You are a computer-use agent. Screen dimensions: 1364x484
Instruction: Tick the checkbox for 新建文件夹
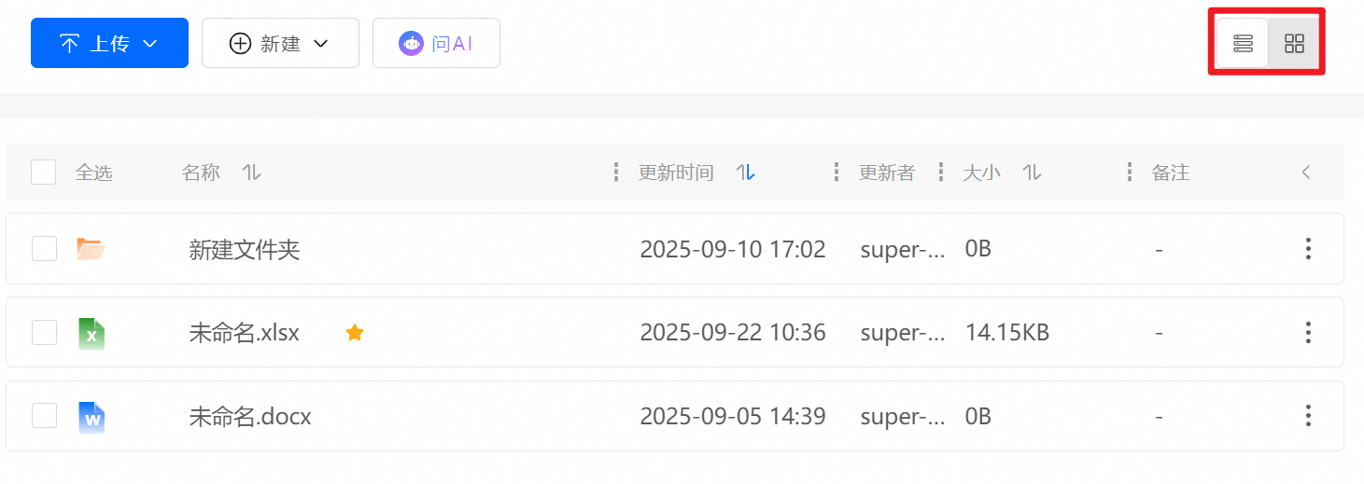tap(44, 249)
